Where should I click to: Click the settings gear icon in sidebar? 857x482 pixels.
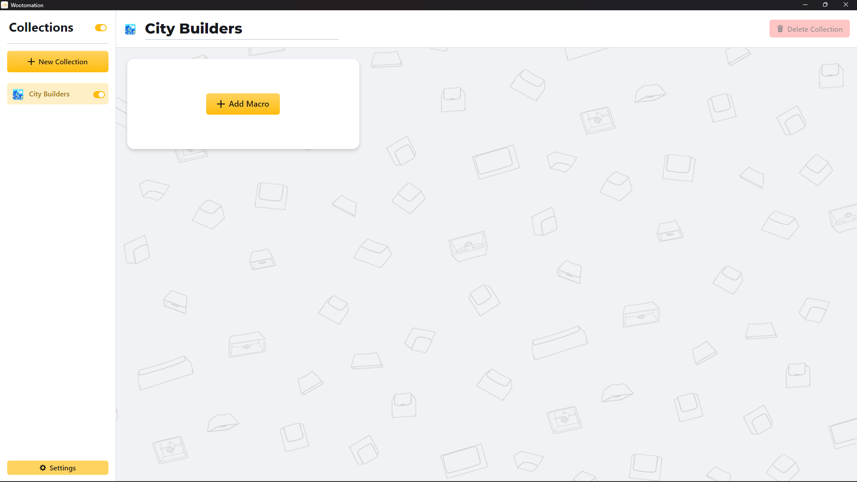click(43, 467)
